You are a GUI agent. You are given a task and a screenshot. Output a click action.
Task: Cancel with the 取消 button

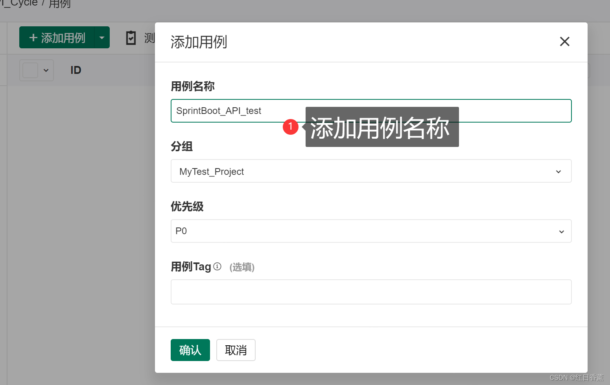[236, 350]
